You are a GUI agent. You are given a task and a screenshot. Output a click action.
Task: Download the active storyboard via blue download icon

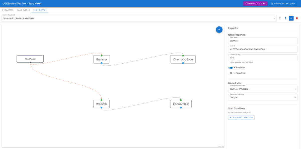[285, 18]
